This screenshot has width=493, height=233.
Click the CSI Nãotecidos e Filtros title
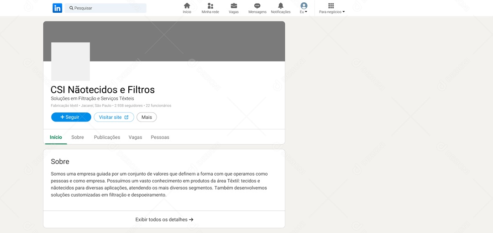(103, 90)
